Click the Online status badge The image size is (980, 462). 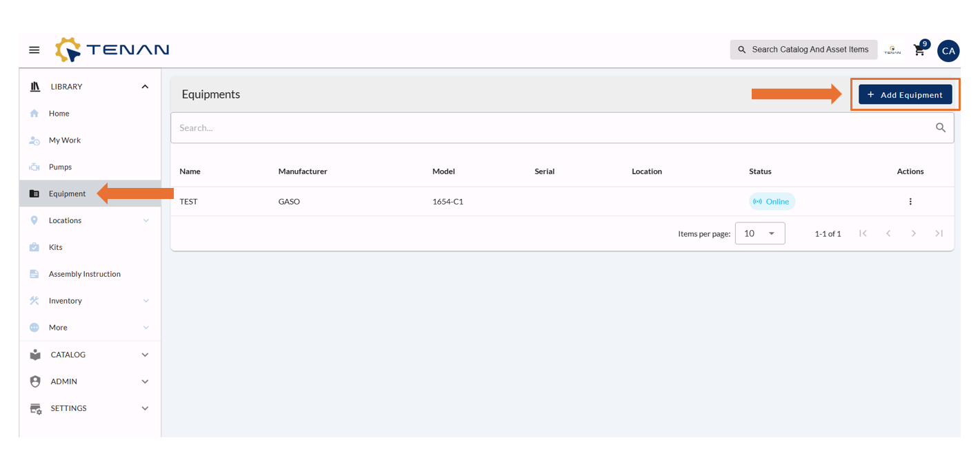(772, 202)
